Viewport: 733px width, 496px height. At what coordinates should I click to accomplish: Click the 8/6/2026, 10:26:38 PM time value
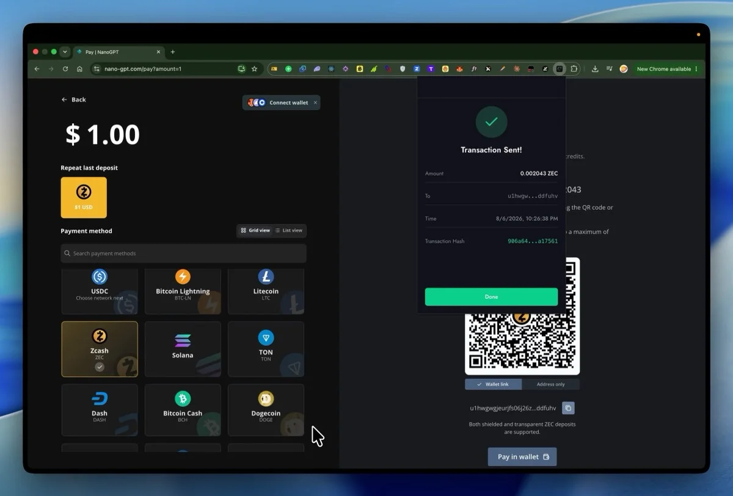tap(527, 218)
